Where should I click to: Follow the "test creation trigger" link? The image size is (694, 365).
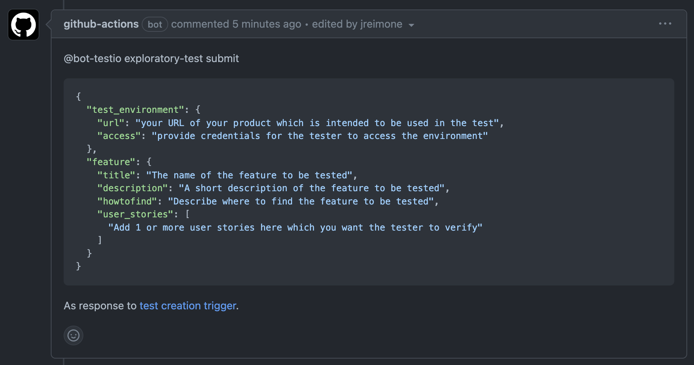pos(188,306)
